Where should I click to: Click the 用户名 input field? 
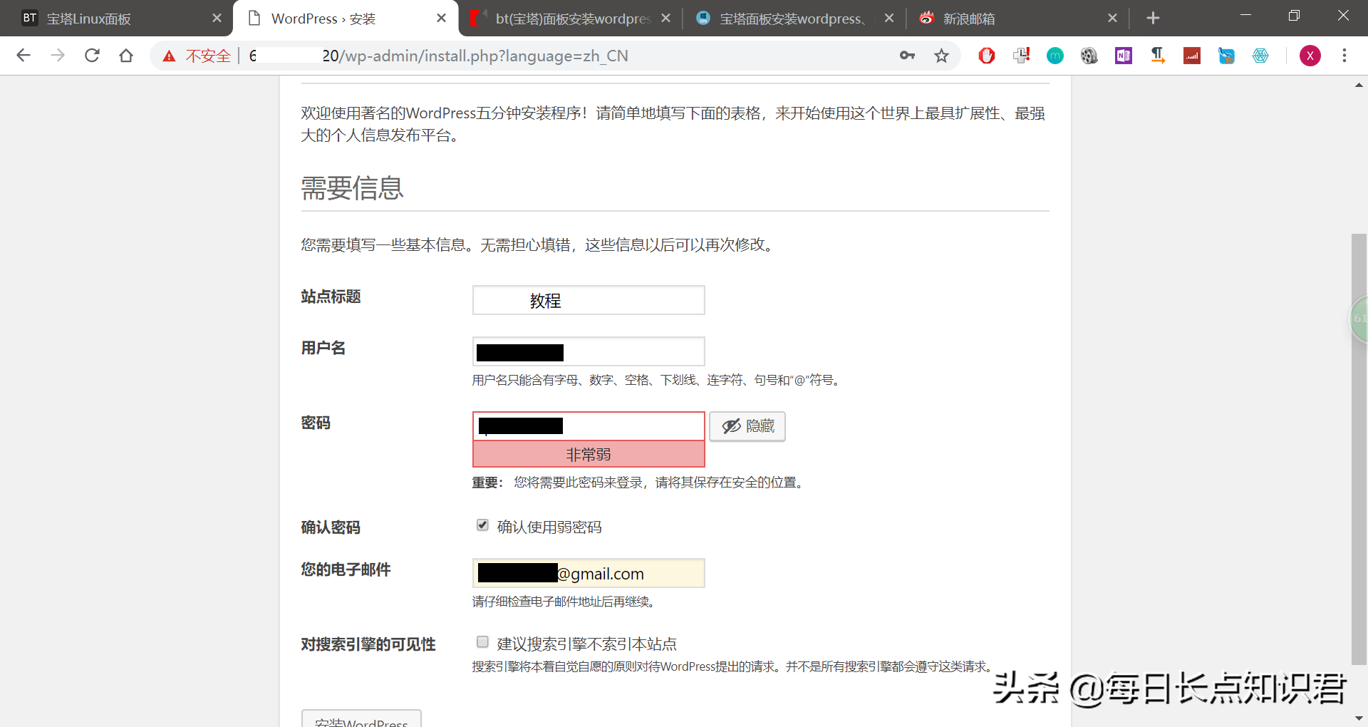click(x=589, y=351)
